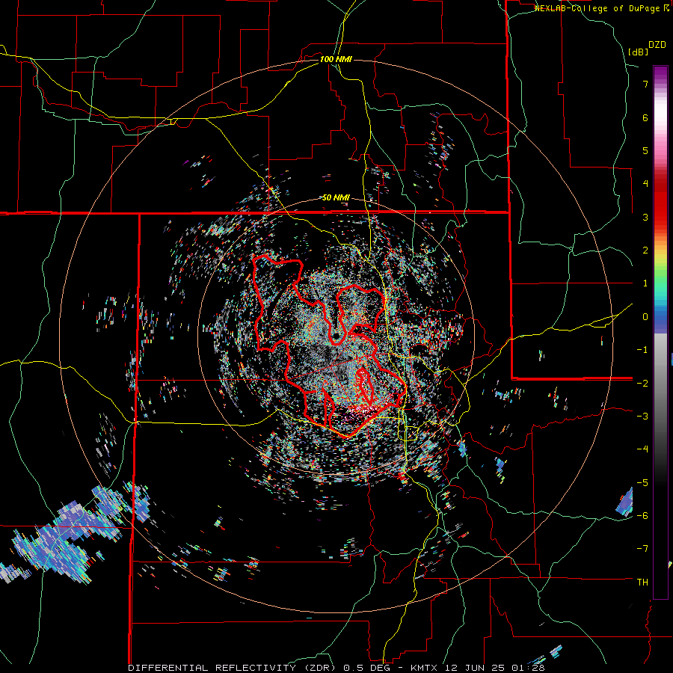Click the purple top segment of the colorbar
Image resolution: width=673 pixels, height=673 pixels.
(x=660, y=73)
